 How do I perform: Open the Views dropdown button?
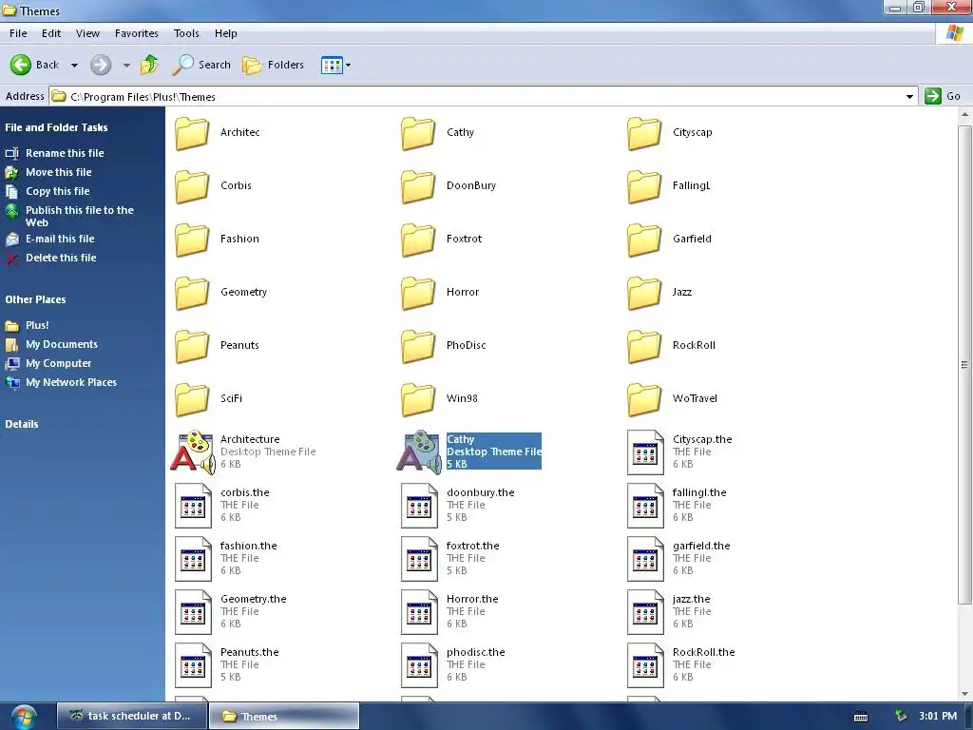point(335,65)
